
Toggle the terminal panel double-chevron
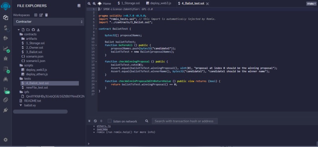[89, 121]
